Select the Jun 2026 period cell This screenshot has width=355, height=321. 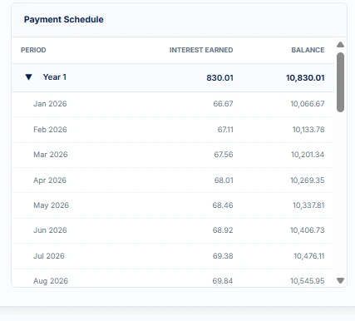point(50,230)
